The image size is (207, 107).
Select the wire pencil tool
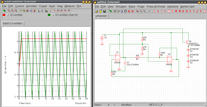pyautogui.click(x=149, y=11)
